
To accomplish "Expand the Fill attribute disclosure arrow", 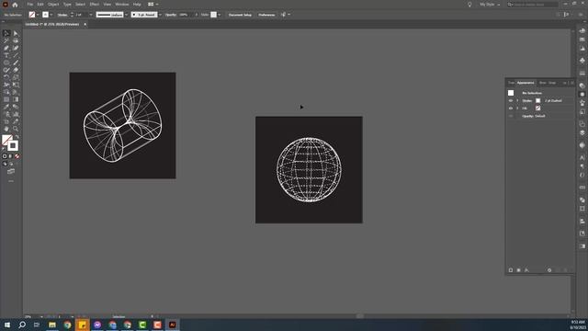I will click(517, 108).
